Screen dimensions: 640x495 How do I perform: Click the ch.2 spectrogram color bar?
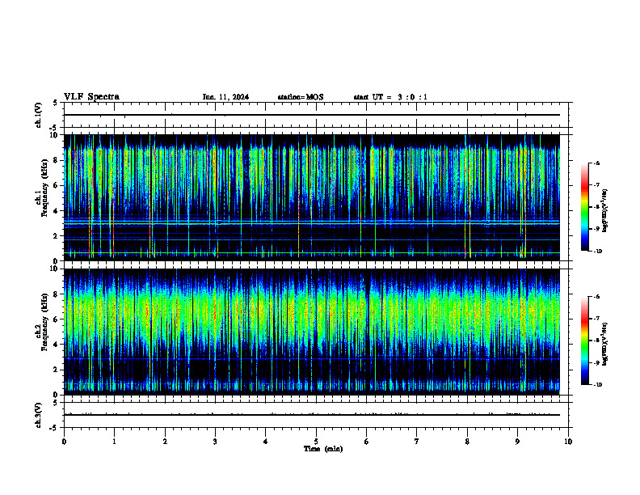(x=584, y=341)
